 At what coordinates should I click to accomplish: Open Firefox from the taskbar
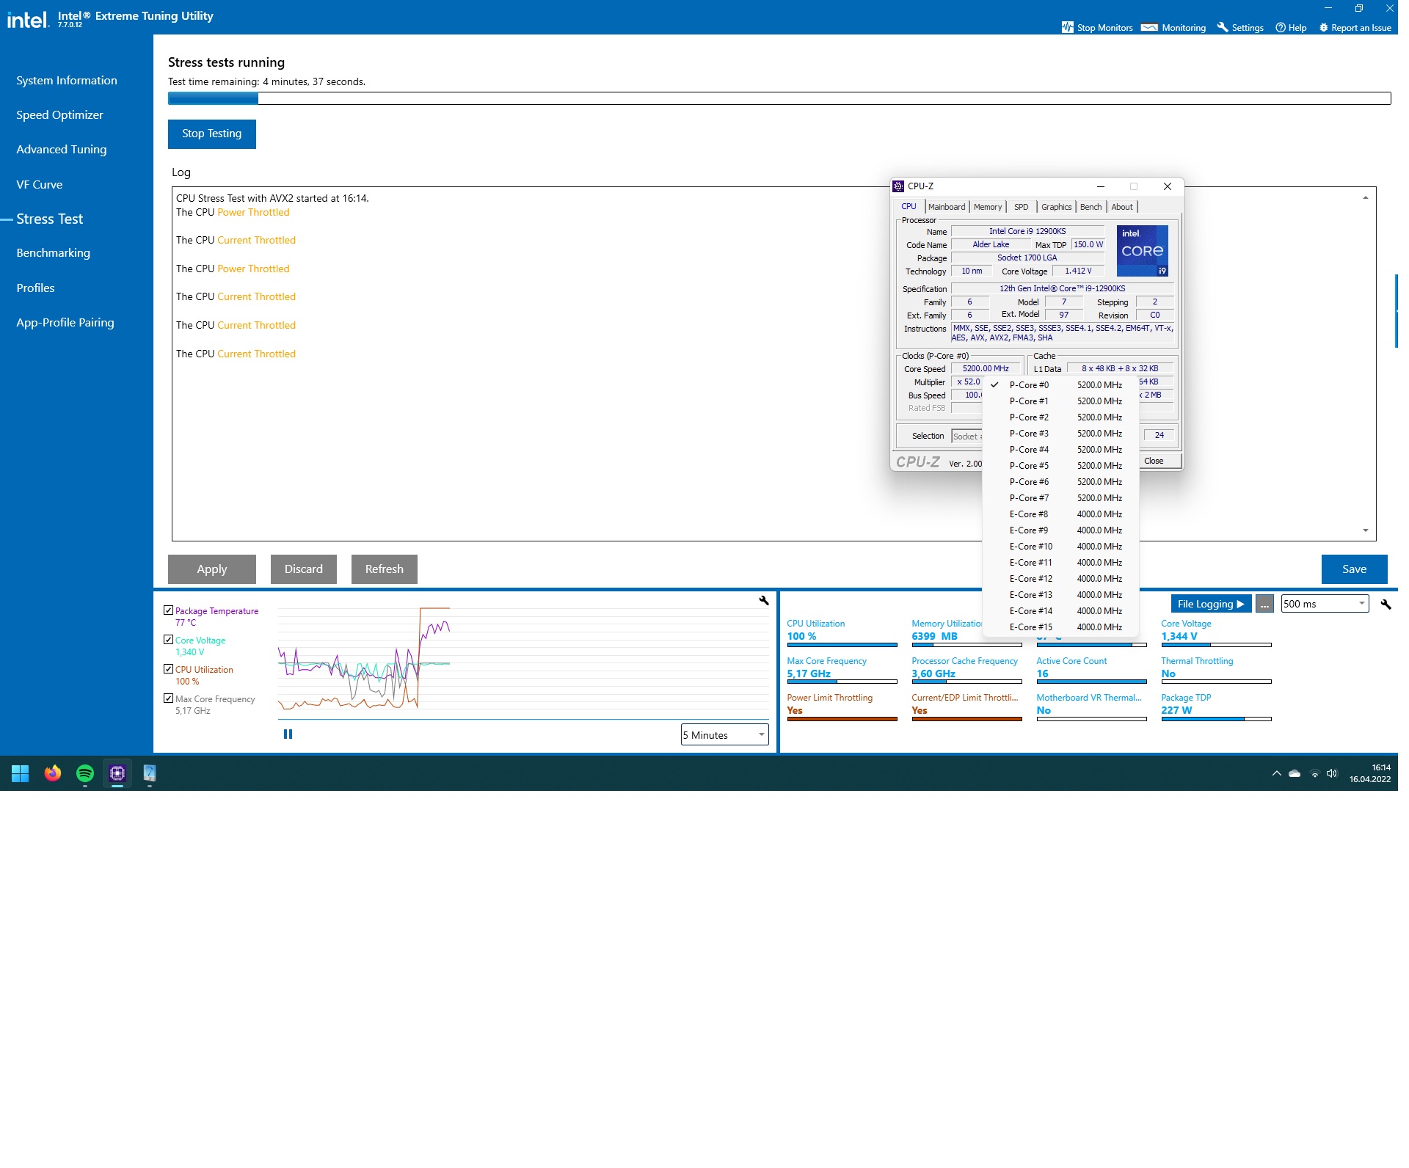click(53, 773)
